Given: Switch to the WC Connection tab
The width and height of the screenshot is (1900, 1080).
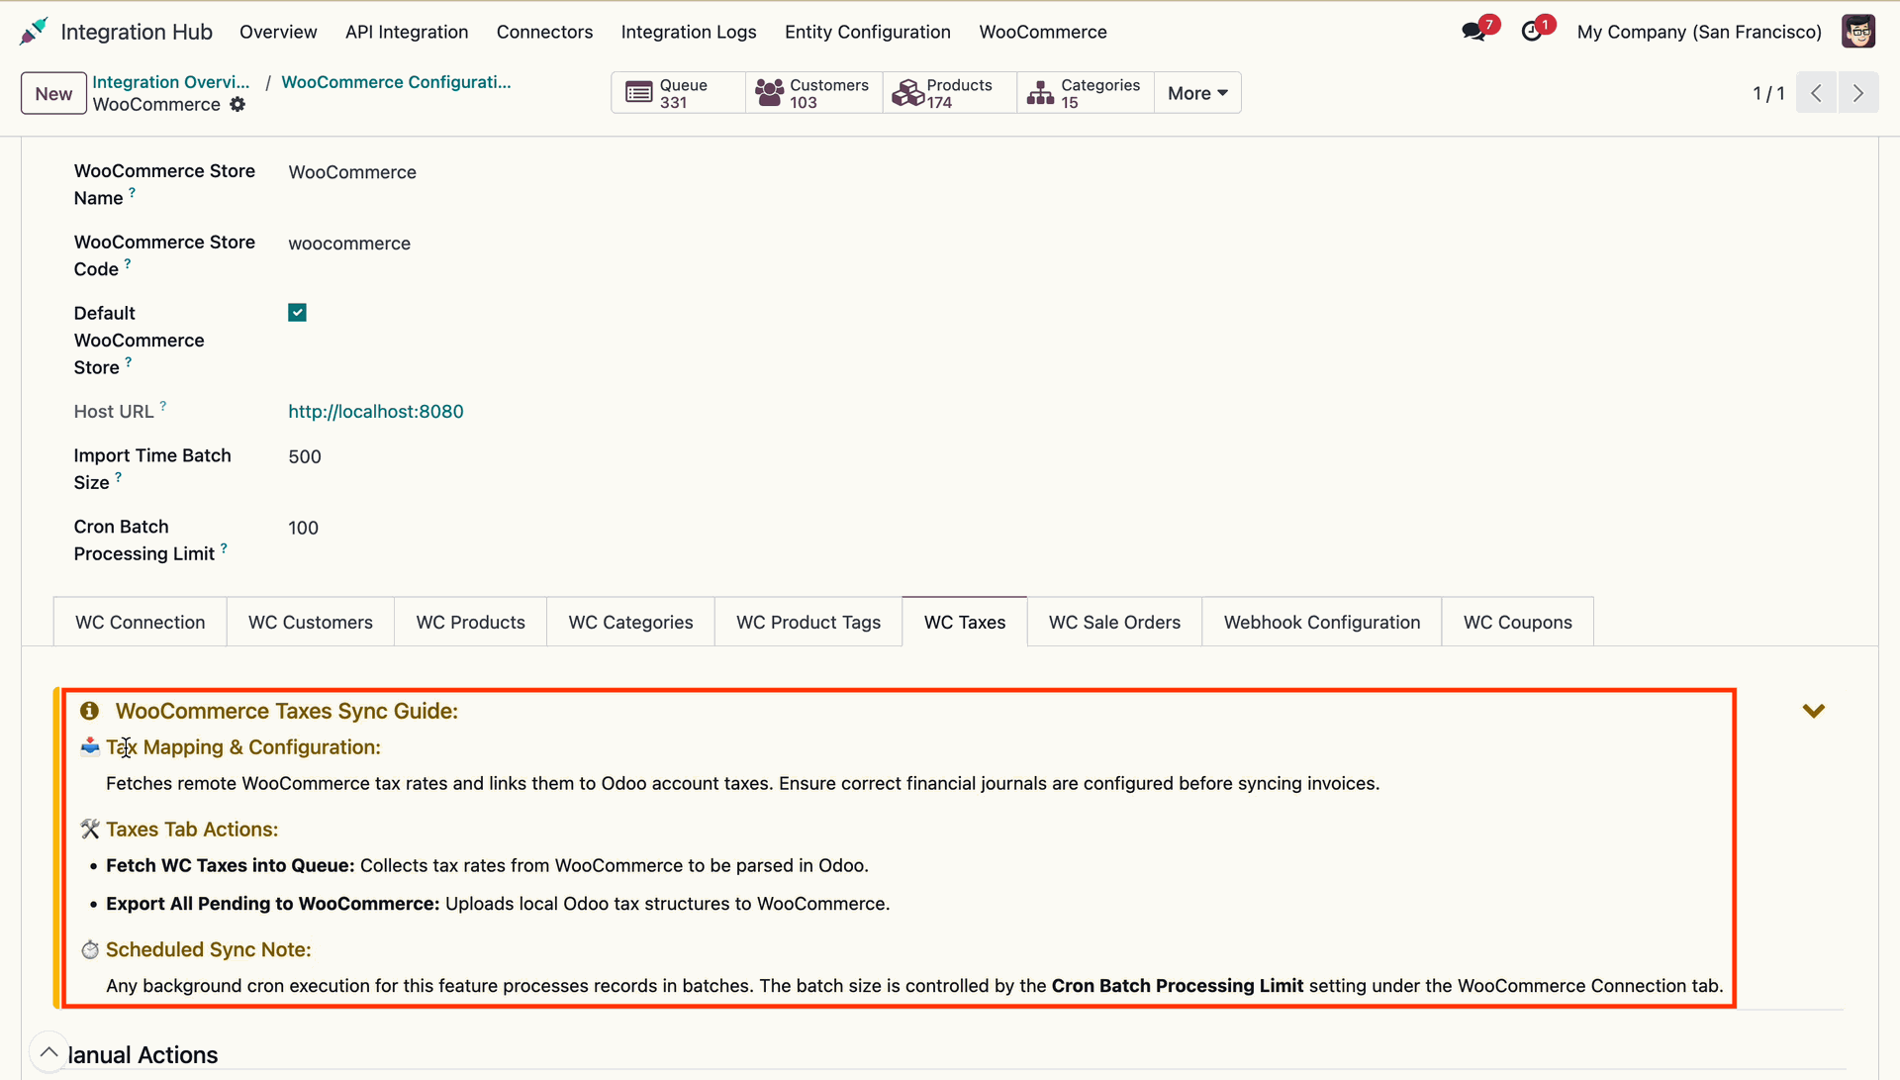Looking at the screenshot, I should tap(141, 622).
